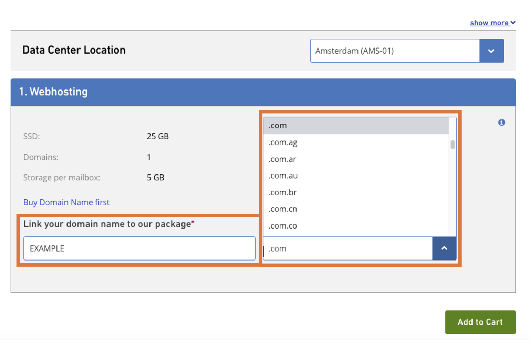The image size is (529, 340).
Task: Click the selected .com extension field
Action: 348,248
